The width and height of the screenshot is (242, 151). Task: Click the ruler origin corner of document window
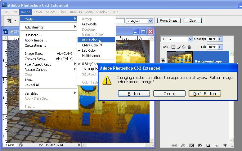[5, 38]
